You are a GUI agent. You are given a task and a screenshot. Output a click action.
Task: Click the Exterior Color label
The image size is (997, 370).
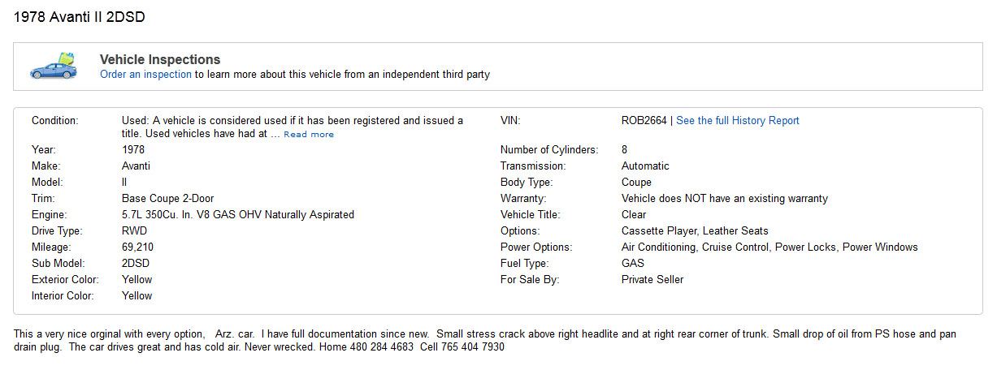pyautogui.click(x=64, y=280)
